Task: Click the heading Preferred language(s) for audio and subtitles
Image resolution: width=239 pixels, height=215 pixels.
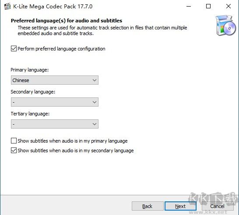Action: [67, 21]
